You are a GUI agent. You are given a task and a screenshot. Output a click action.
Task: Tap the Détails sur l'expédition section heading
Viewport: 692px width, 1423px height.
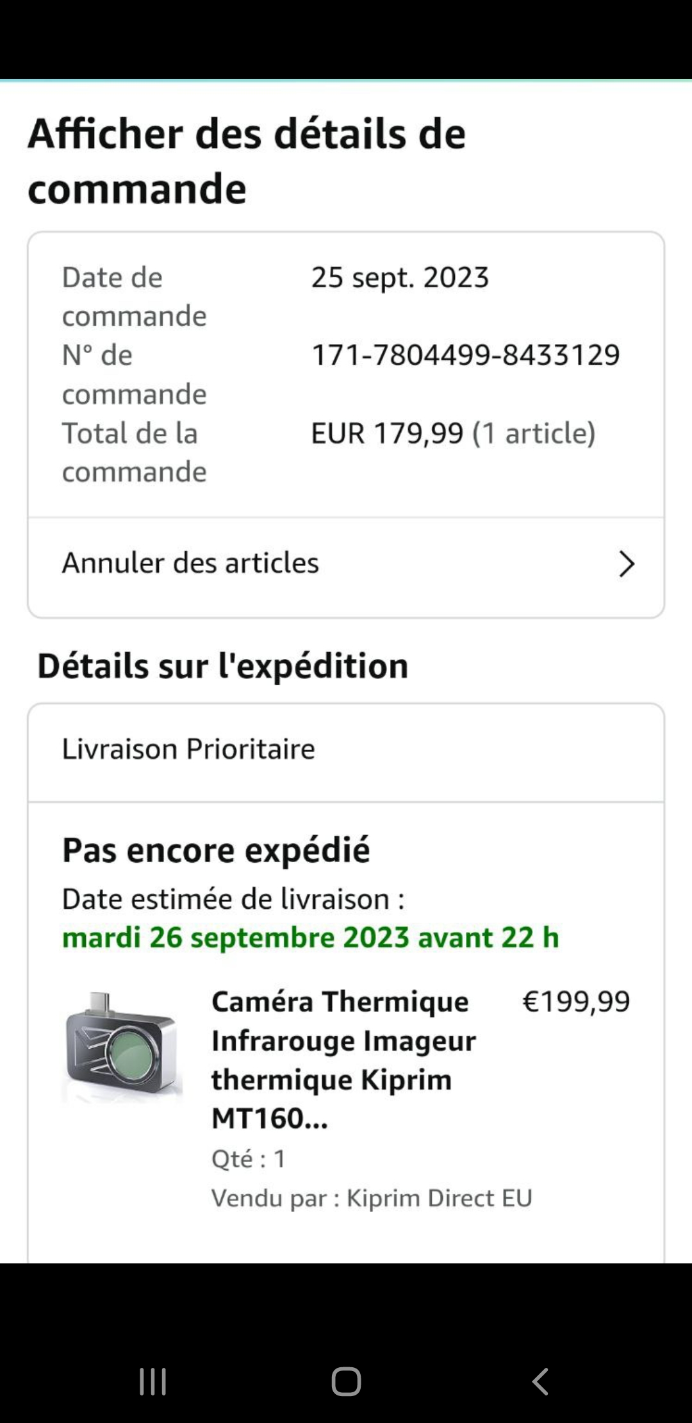pyautogui.click(x=222, y=665)
